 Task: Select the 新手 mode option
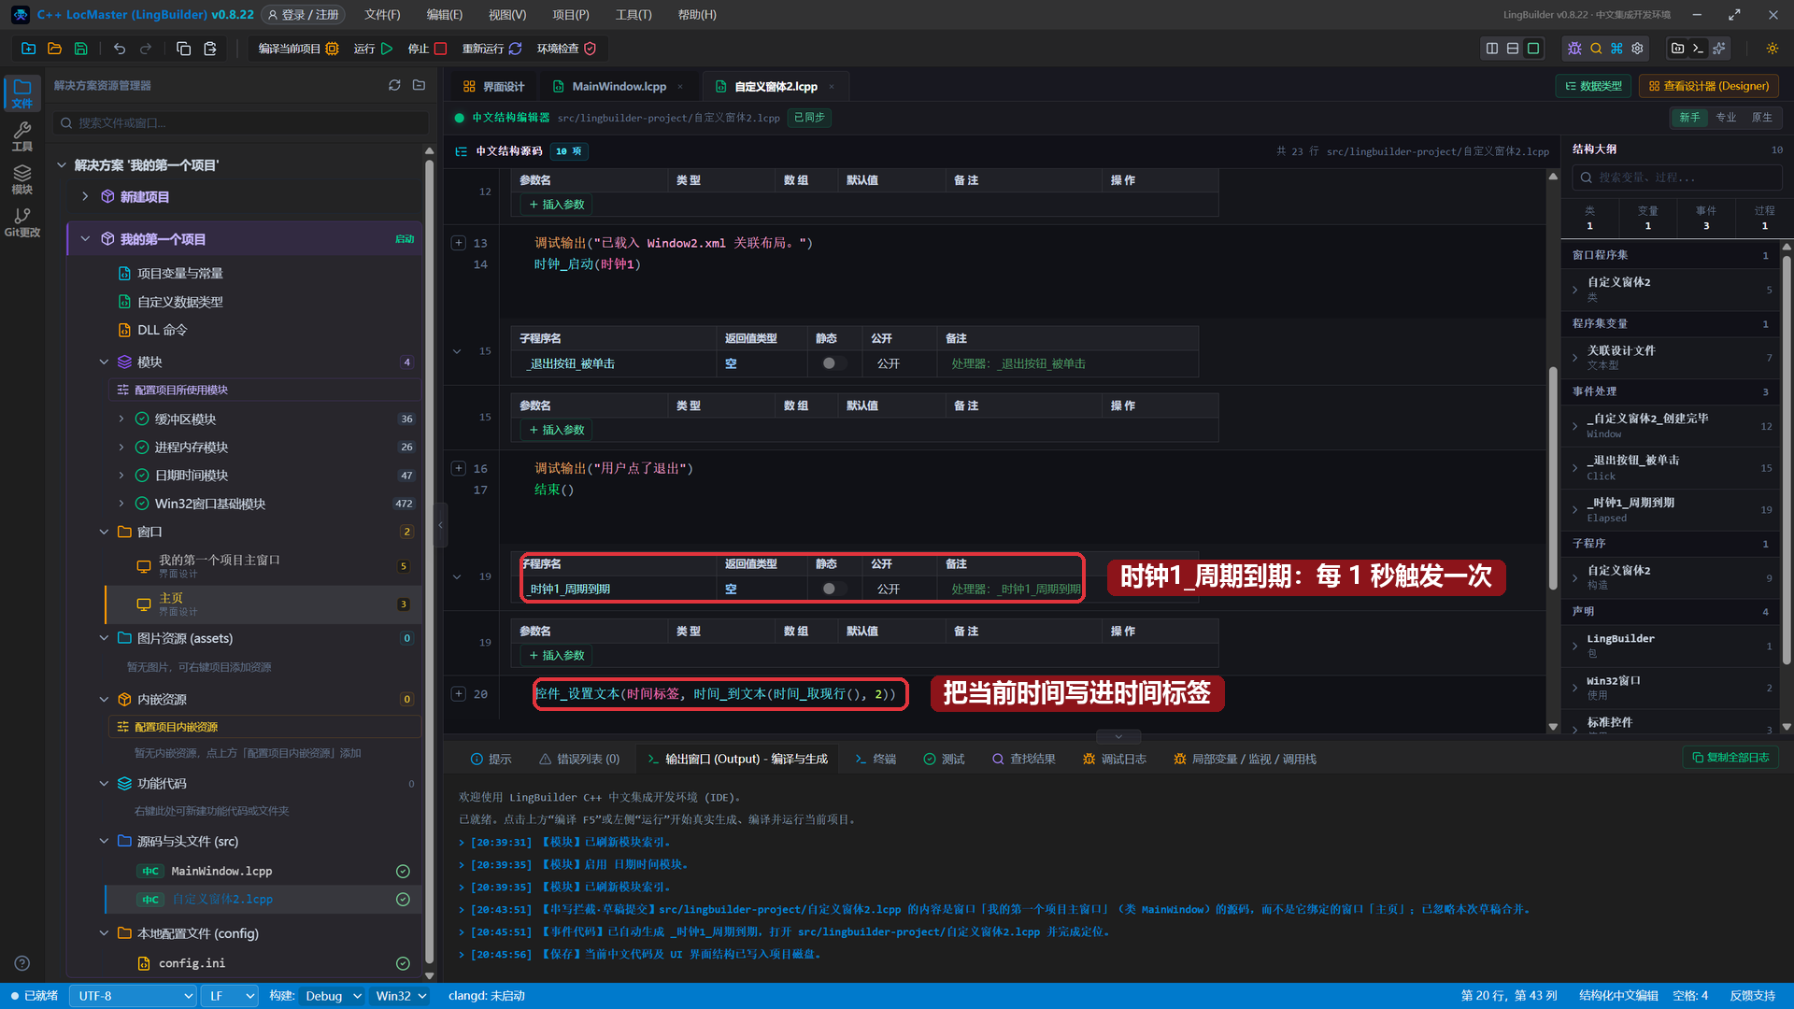[1689, 118]
